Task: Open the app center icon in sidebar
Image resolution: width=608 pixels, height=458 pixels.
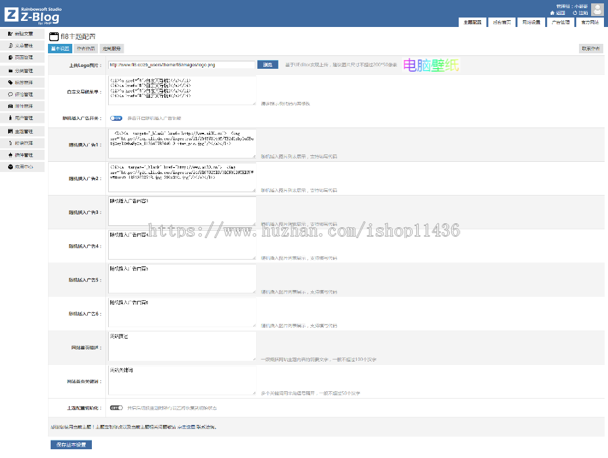Action: 9,167
